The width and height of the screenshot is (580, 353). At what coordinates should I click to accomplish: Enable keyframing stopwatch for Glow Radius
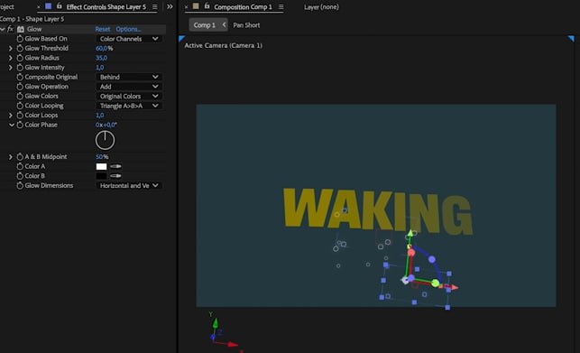click(x=20, y=58)
